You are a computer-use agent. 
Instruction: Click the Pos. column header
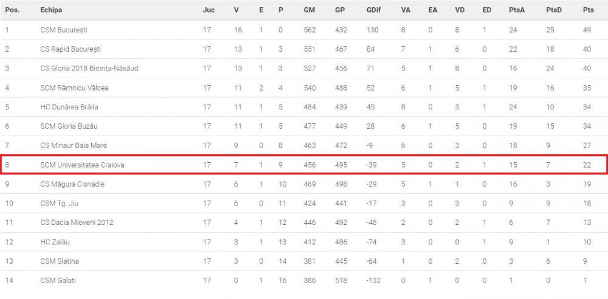pos(12,10)
